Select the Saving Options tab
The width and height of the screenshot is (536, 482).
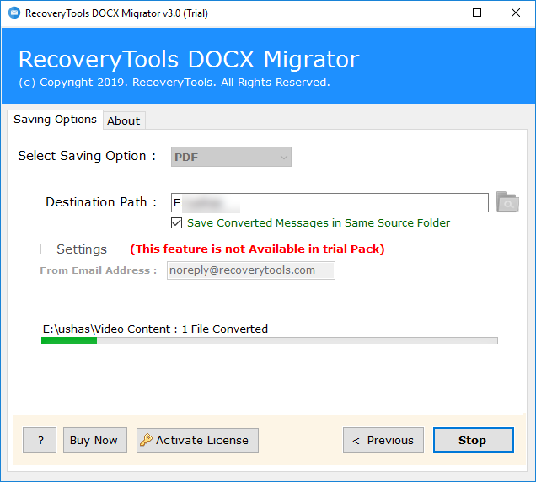pyautogui.click(x=55, y=120)
